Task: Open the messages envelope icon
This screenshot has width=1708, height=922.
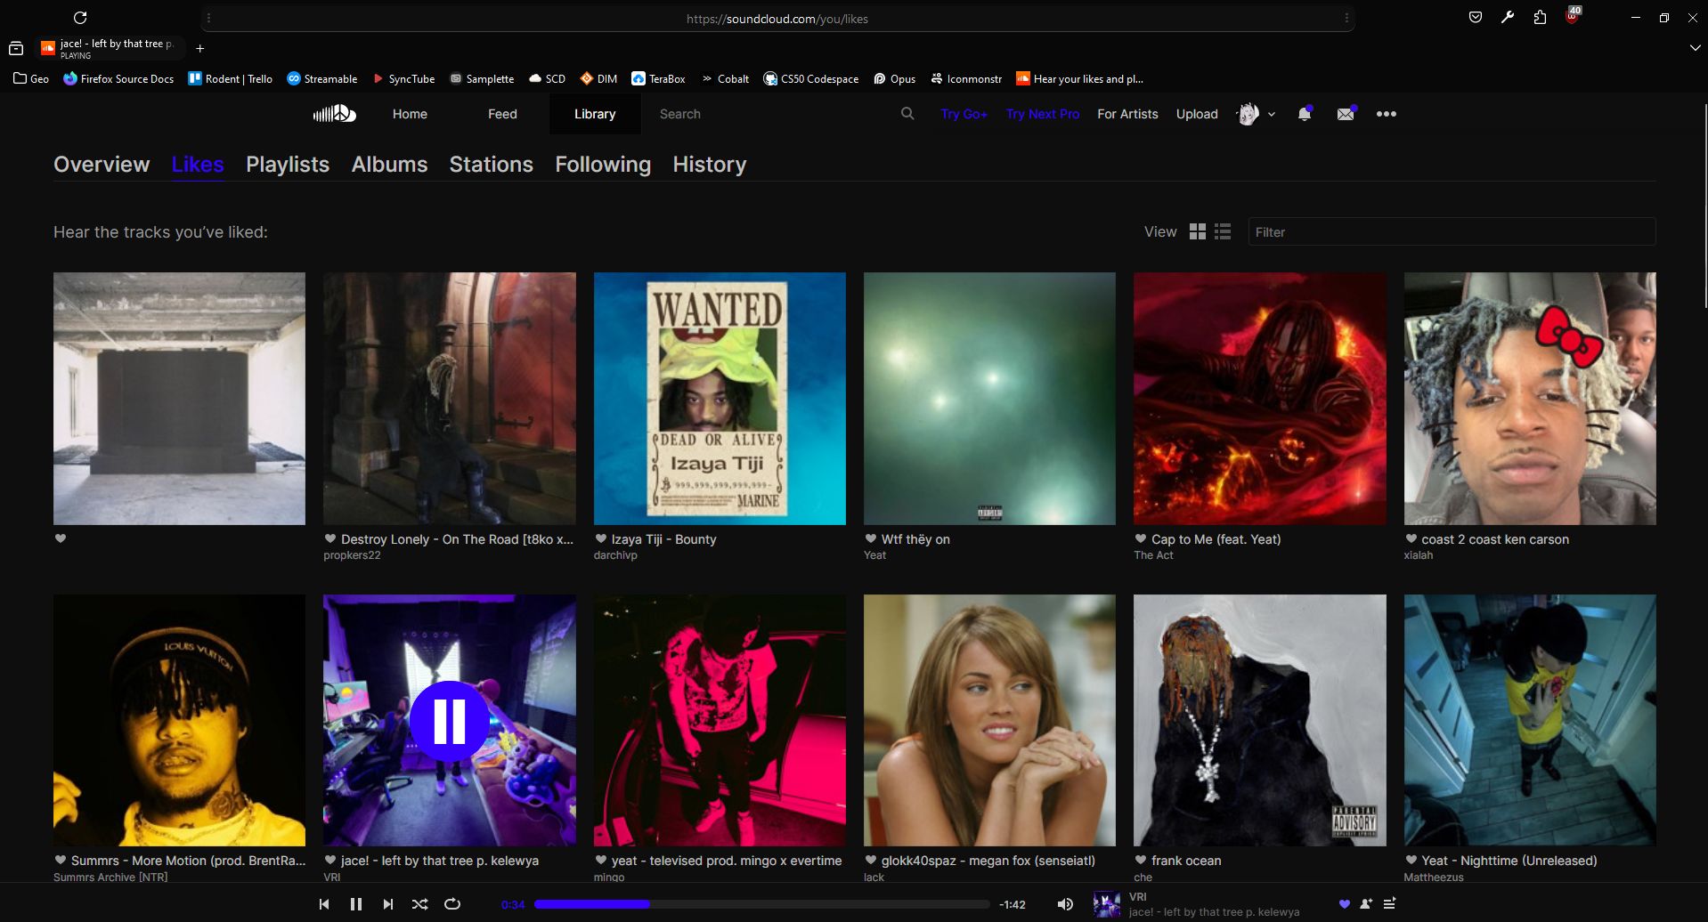Action: pos(1346,114)
